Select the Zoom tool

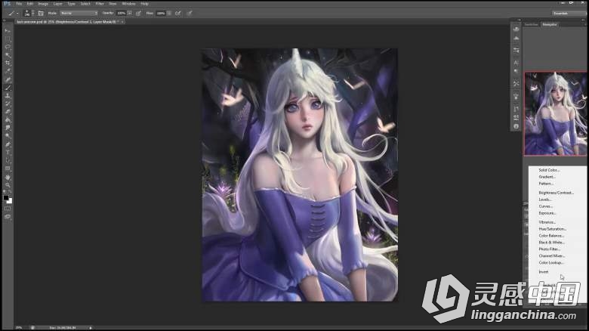8,184
